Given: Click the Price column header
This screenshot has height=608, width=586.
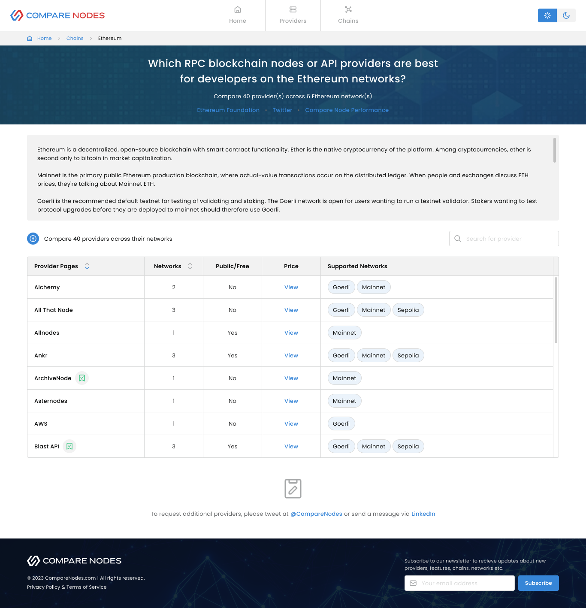Looking at the screenshot, I should click(291, 266).
